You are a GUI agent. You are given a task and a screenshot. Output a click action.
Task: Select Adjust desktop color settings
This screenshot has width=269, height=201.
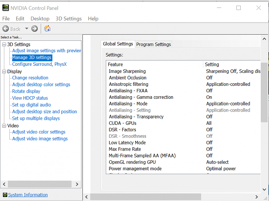41,84
